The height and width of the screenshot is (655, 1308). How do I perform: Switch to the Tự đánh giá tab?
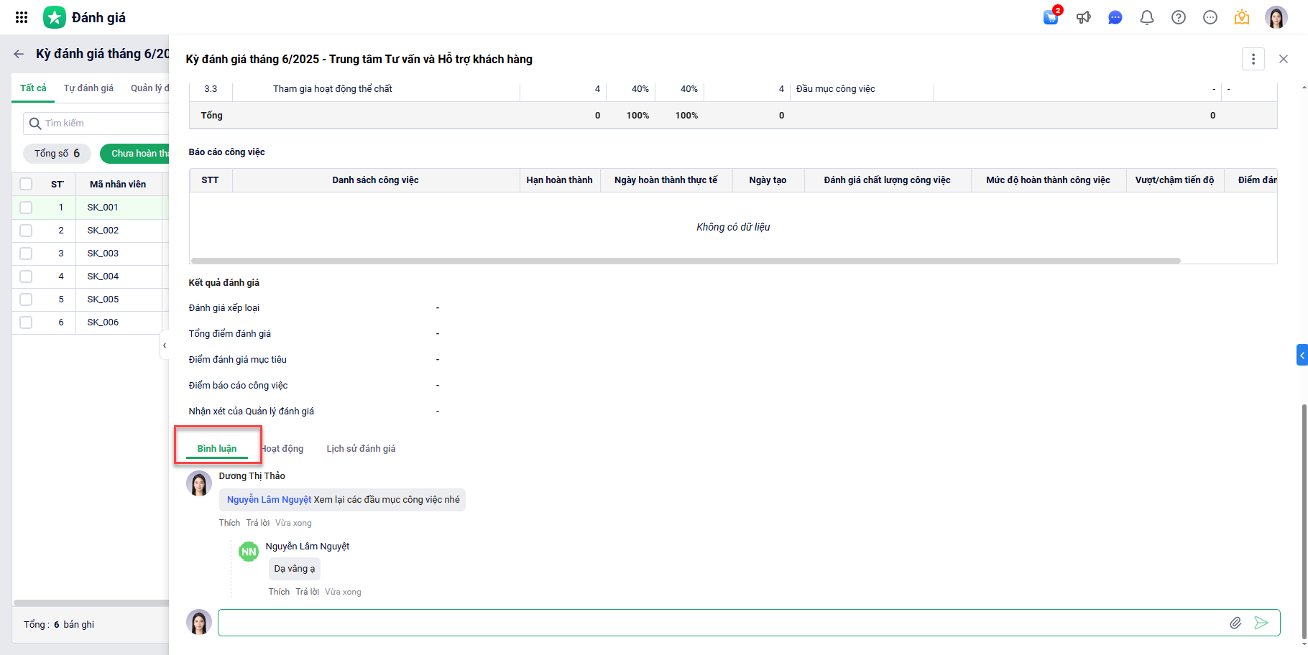(x=88, y=88)
